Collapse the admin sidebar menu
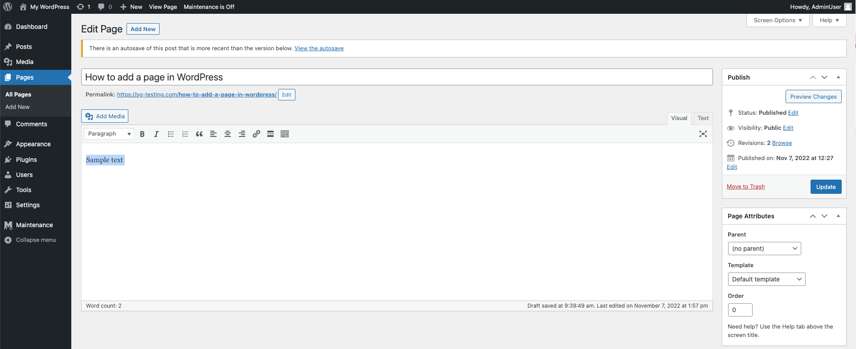Viewport: 856px width, 349px height. (x=36, y=240)
